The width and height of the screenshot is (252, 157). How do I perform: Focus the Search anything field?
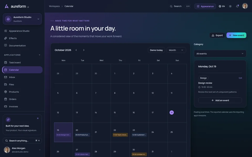pos(22,141)
